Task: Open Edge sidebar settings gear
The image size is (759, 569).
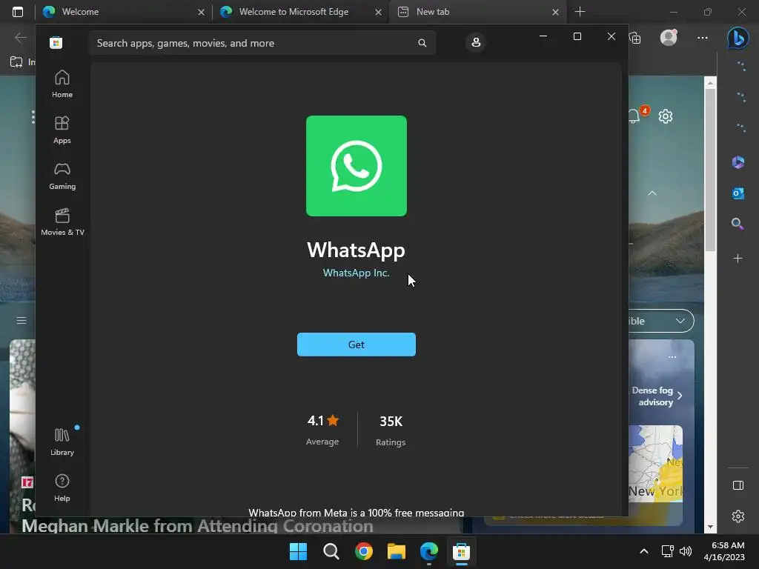Action: pos(738,516)
